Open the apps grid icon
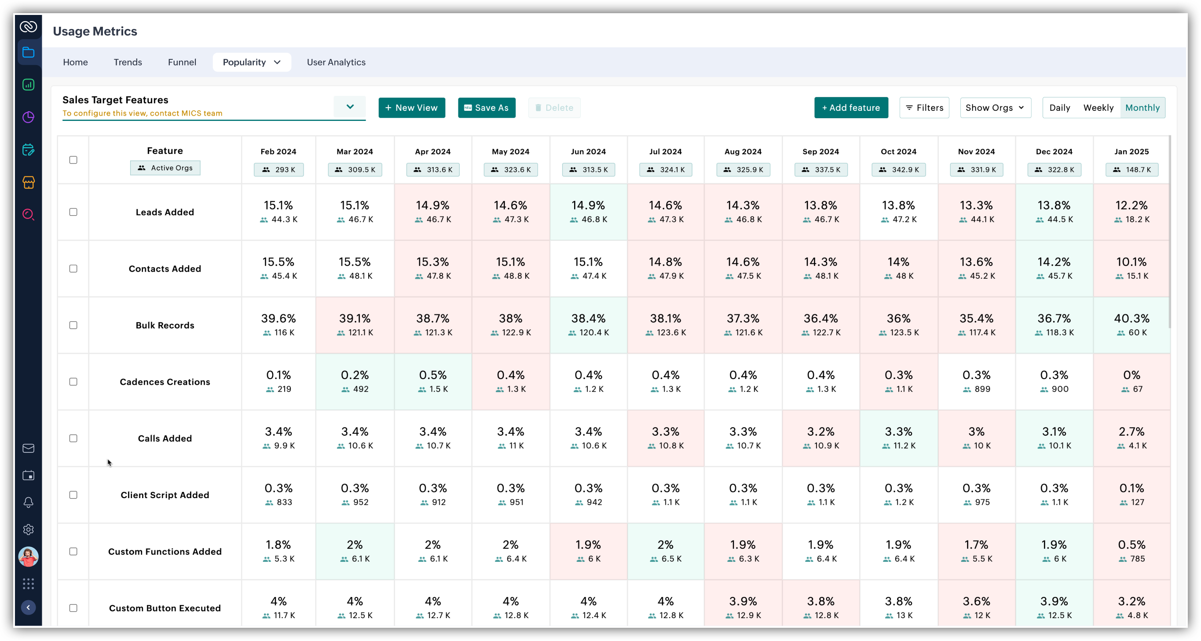This screenshot has height=641, width=1201. click(29, 584)
